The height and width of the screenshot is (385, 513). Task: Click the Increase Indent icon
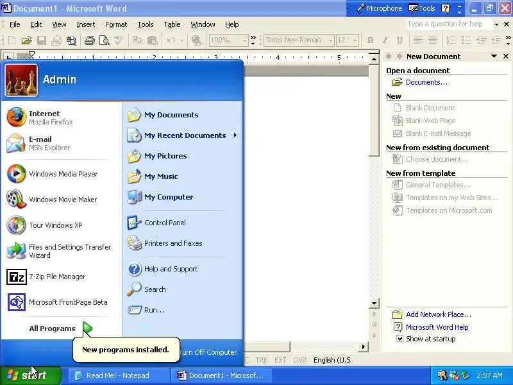(496, 40)
